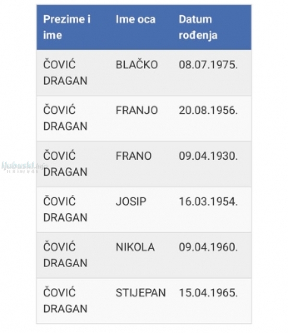
Task: Click birth date 20.08.1956.
Action: tap(208, 110)
